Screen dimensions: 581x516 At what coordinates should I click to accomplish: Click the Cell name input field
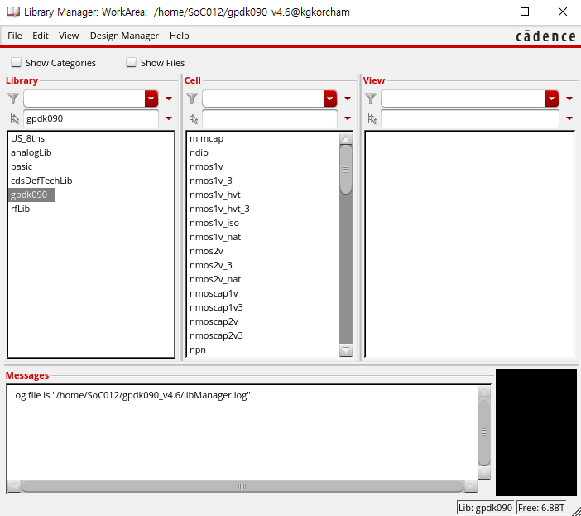pyautogui.click(x=269, y=118)
